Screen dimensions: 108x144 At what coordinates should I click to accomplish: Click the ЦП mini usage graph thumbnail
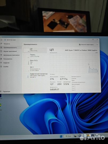tap(26, 50)
